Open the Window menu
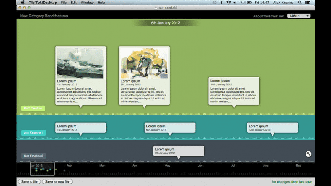Screen dimensions: 331x186 pos(87,3)
